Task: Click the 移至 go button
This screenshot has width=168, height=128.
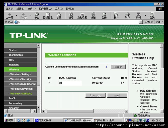Action: pyautogui.click(x=149, y=22)
